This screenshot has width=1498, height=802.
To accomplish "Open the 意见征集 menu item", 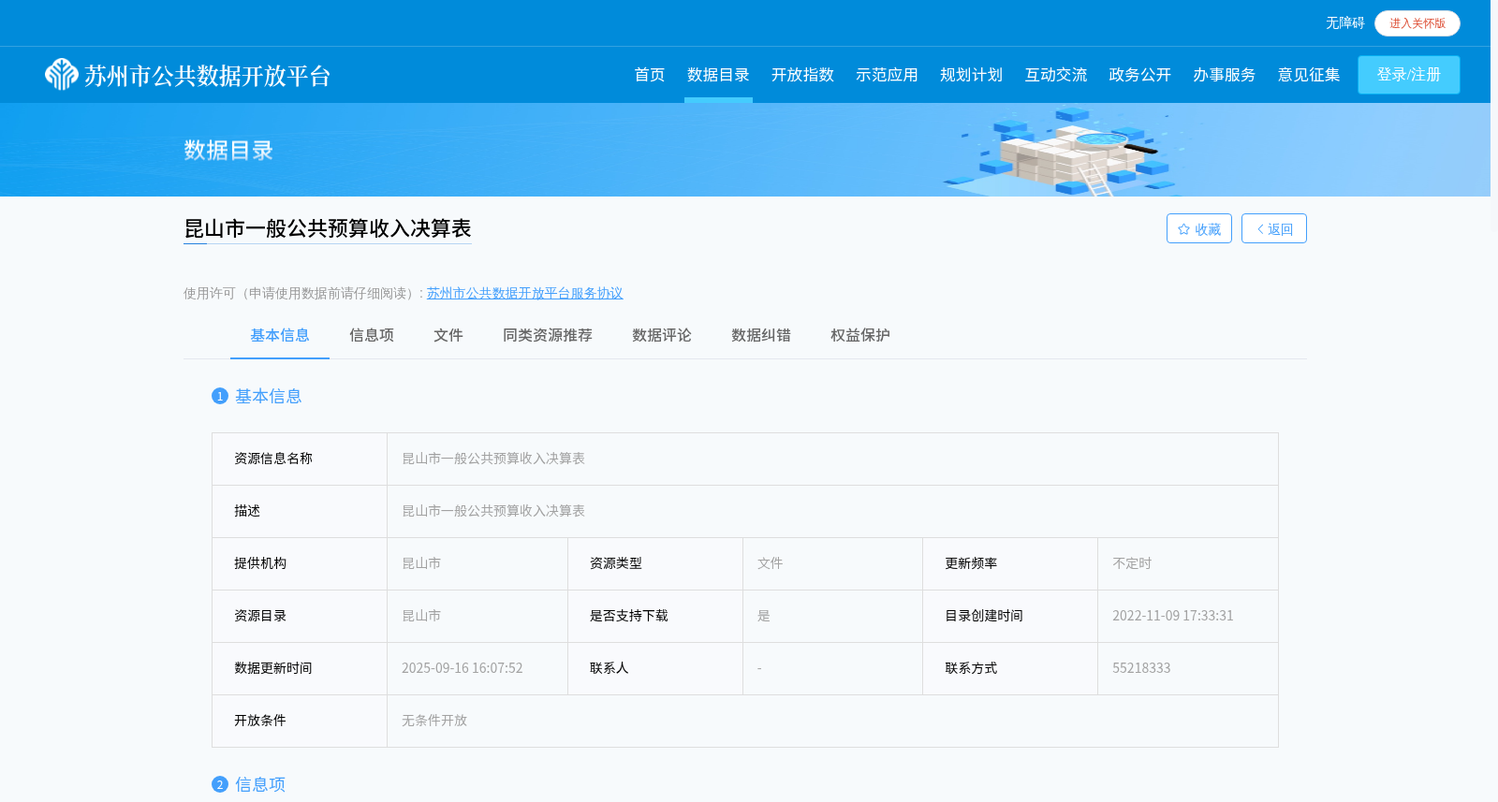I will coord(1308,75).
